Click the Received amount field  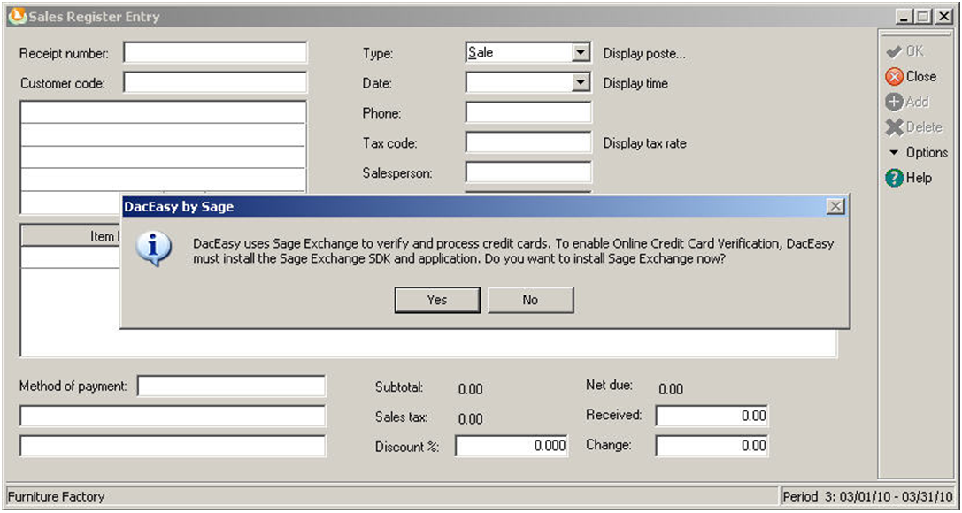pyautogui.click(x=712, y=416)
